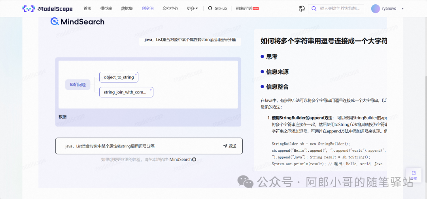Open the 模型库 menu item
The image size is (427, 199).
[x=106, y=8]
